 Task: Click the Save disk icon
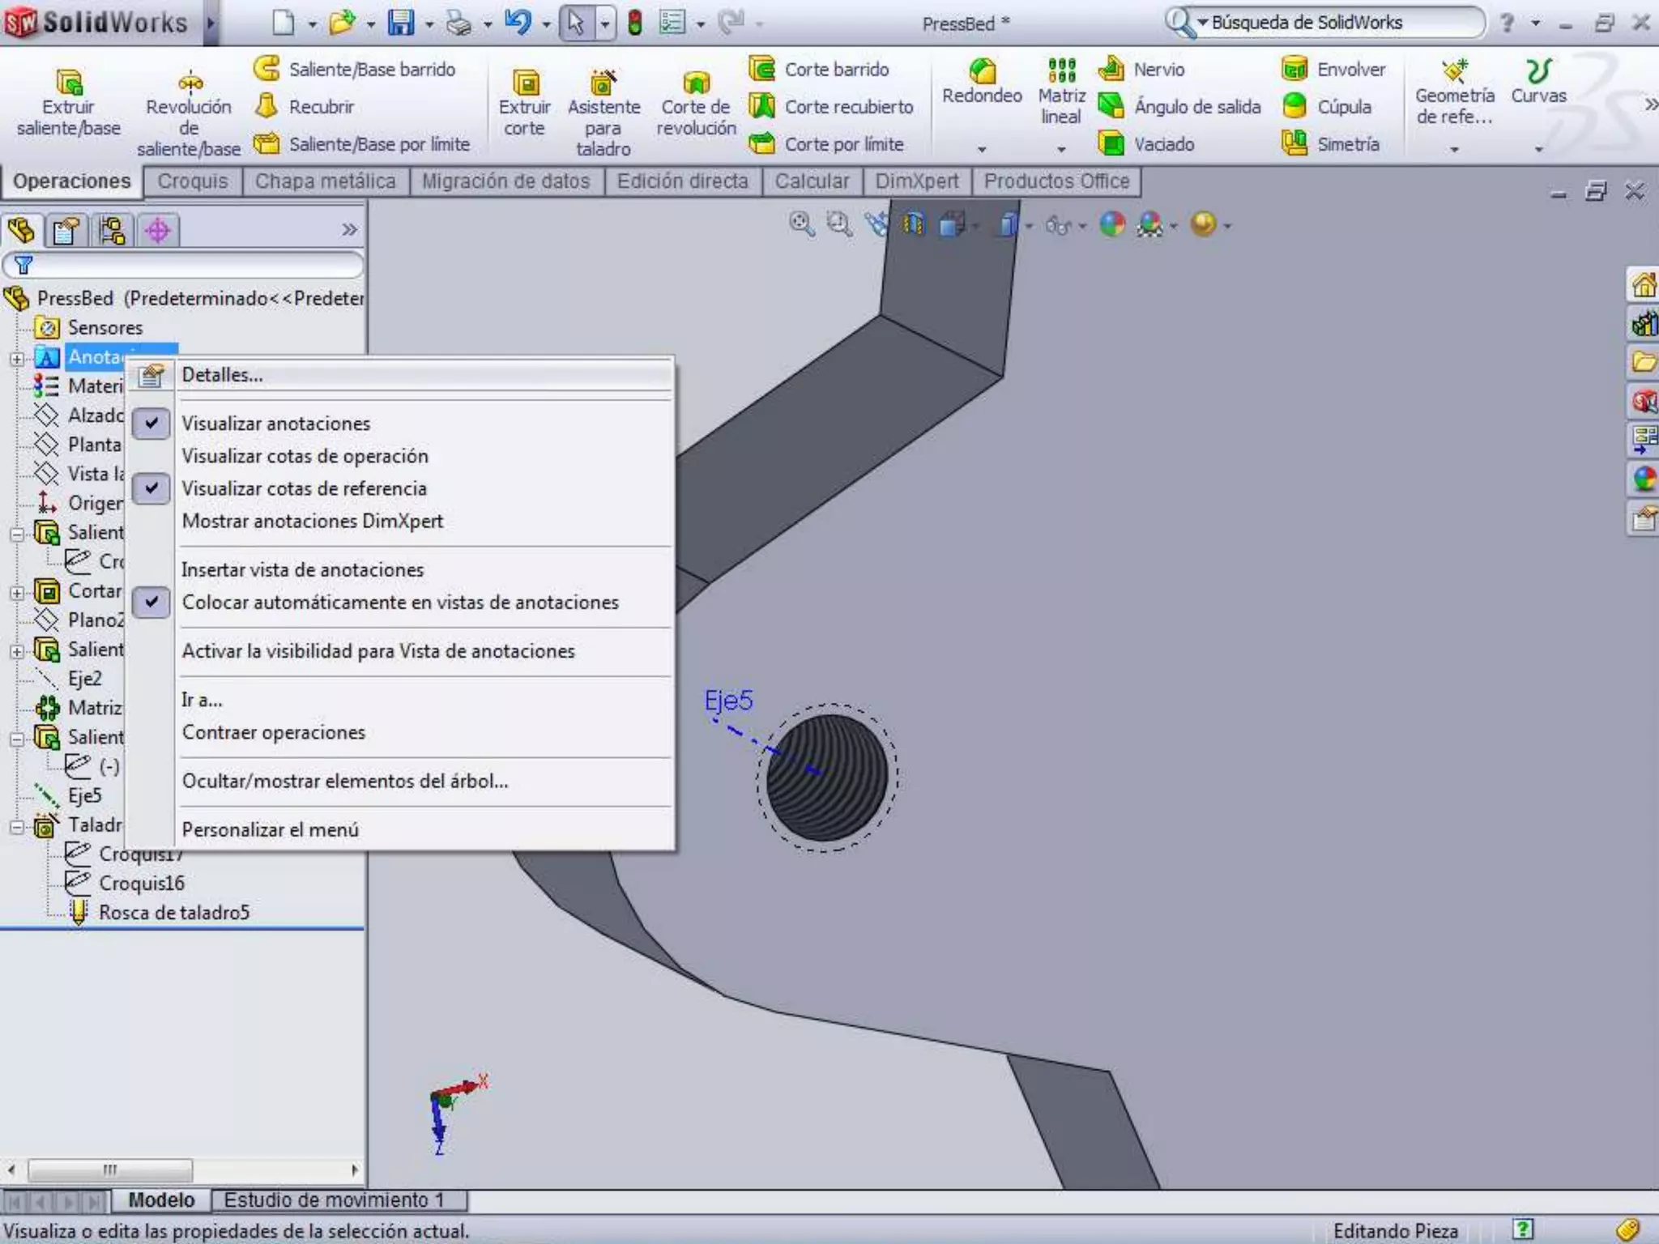pos(400,23)
